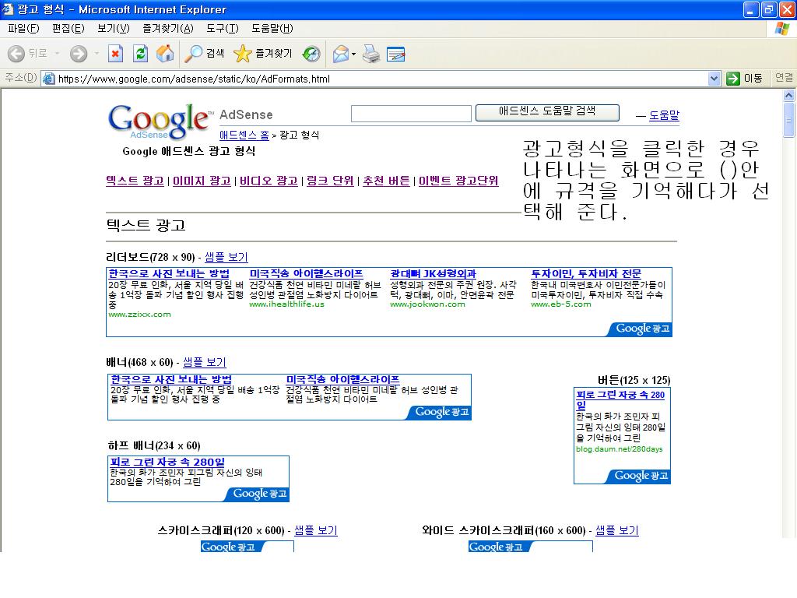The height and width of the screenshot is (598, 797).
Task: Open the 도움말(H) menu
Action: pyautogui.click(x=272, y=29)
